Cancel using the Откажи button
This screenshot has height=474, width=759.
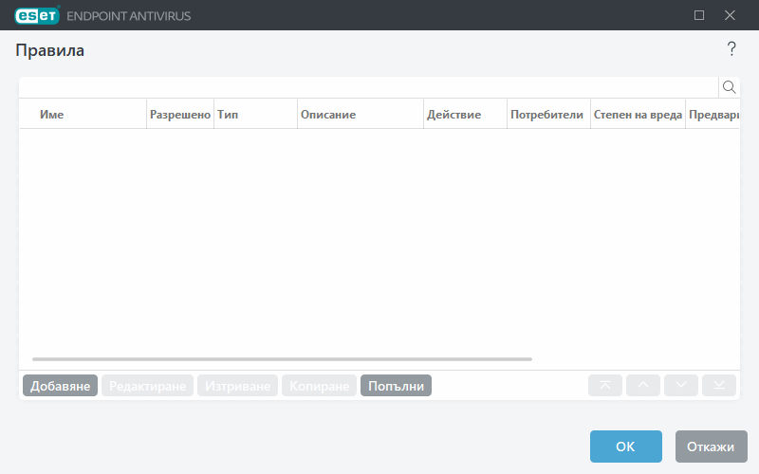pos(712,447)
